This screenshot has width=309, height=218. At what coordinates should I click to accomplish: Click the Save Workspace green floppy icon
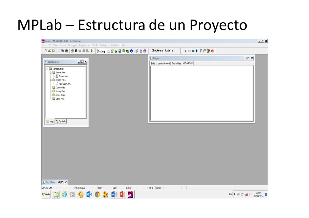click(x=120, y=51)
